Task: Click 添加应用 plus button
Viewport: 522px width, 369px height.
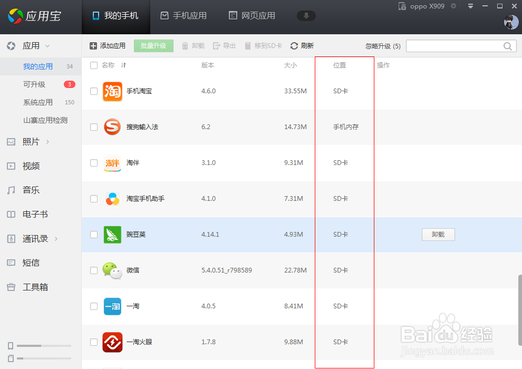Action: [108, 46]
